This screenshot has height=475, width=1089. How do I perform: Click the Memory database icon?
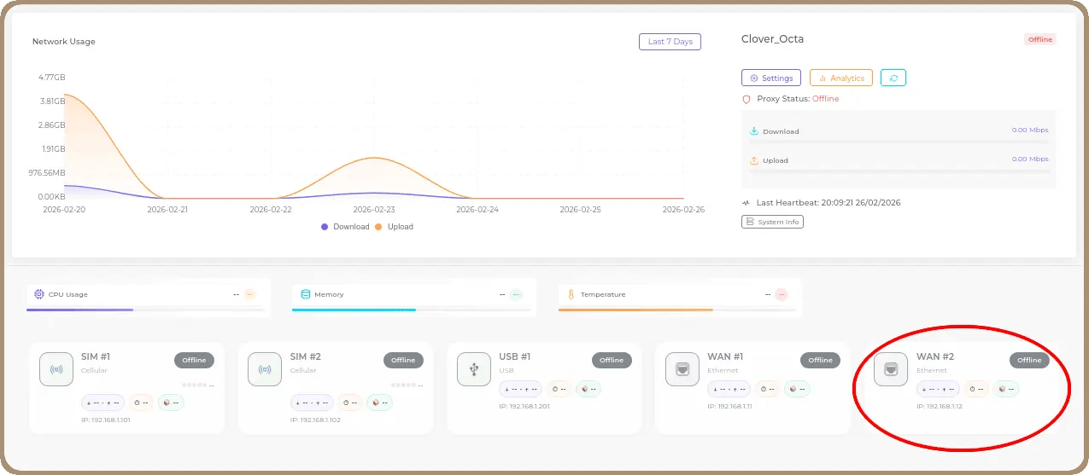coord(306,294)
